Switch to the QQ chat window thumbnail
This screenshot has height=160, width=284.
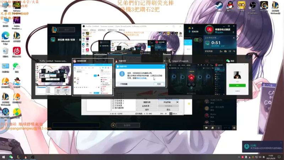point(93,79)
